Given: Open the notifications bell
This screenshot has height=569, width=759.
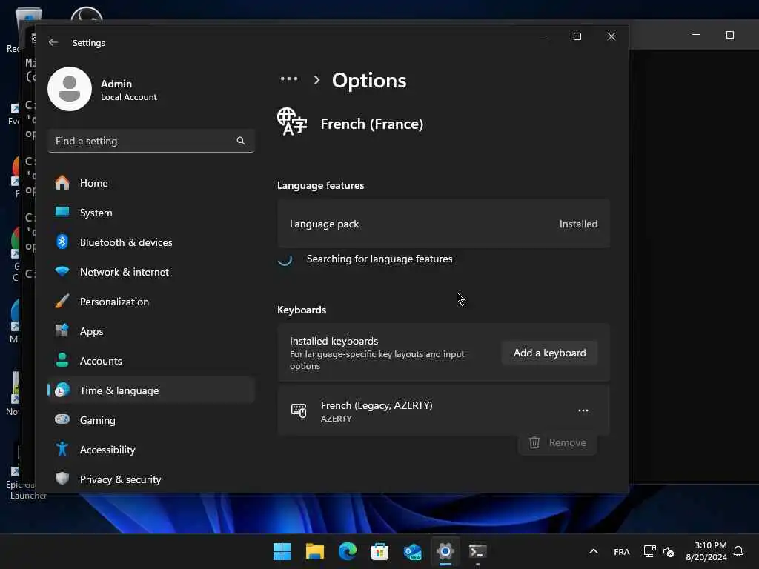Looking at the screenshot, I should click(738, 551).
